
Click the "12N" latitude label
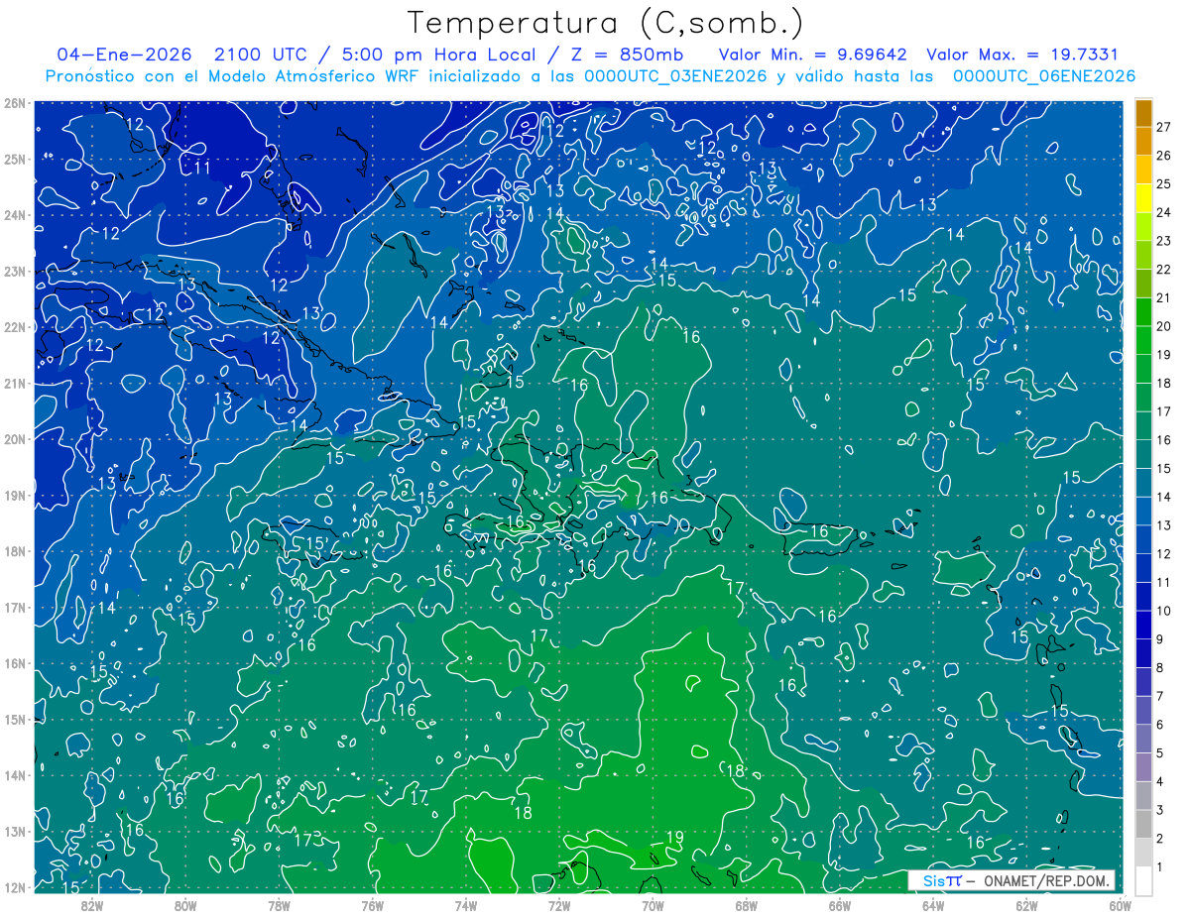pos(14,887)
